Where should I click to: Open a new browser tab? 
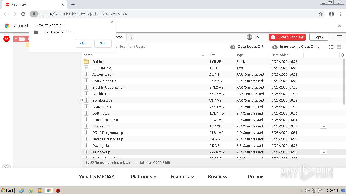pyautogui.click(x=73, y=5)
